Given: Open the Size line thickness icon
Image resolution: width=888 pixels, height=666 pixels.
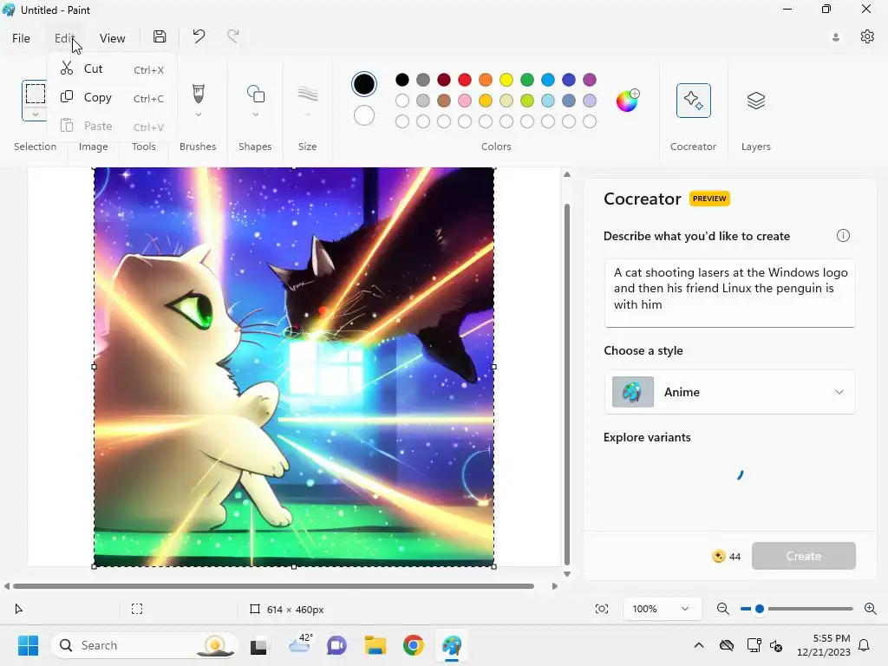Looking at the screenshot, I should click(308, 94).
